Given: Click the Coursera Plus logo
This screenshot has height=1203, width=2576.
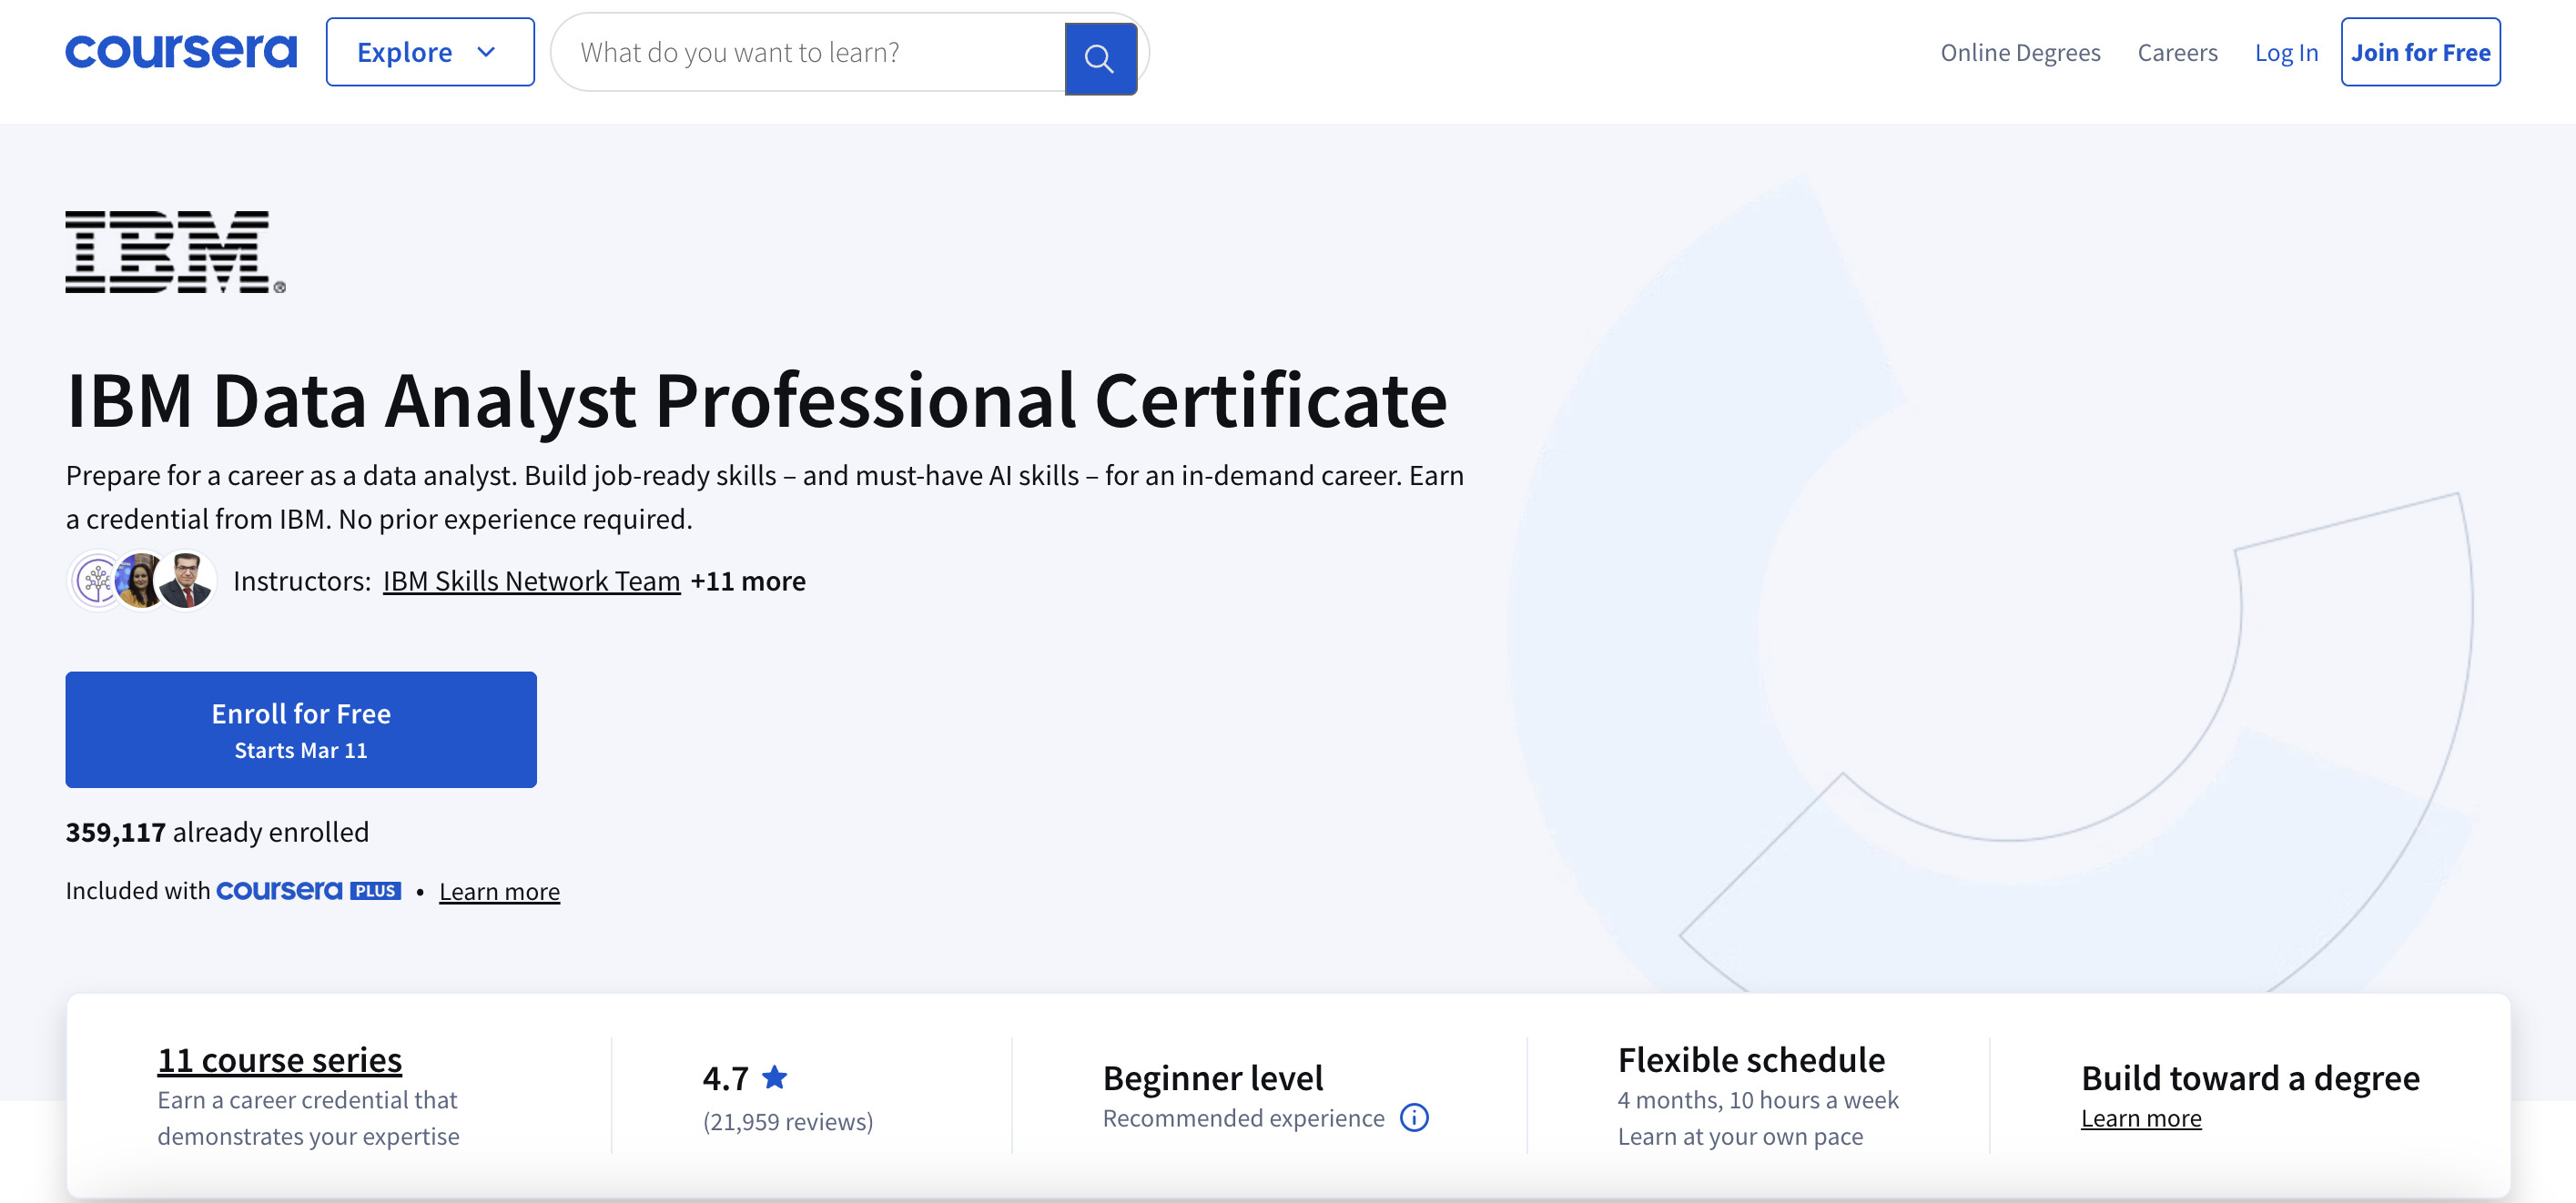Looking at the screenshot, I should coord(308,890).
